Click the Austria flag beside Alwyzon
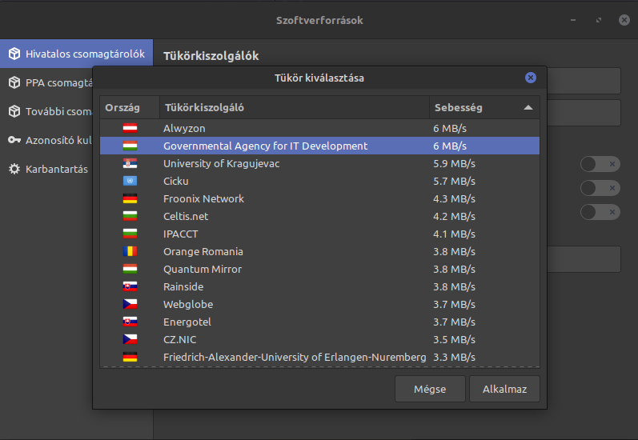 coord(130,128)
